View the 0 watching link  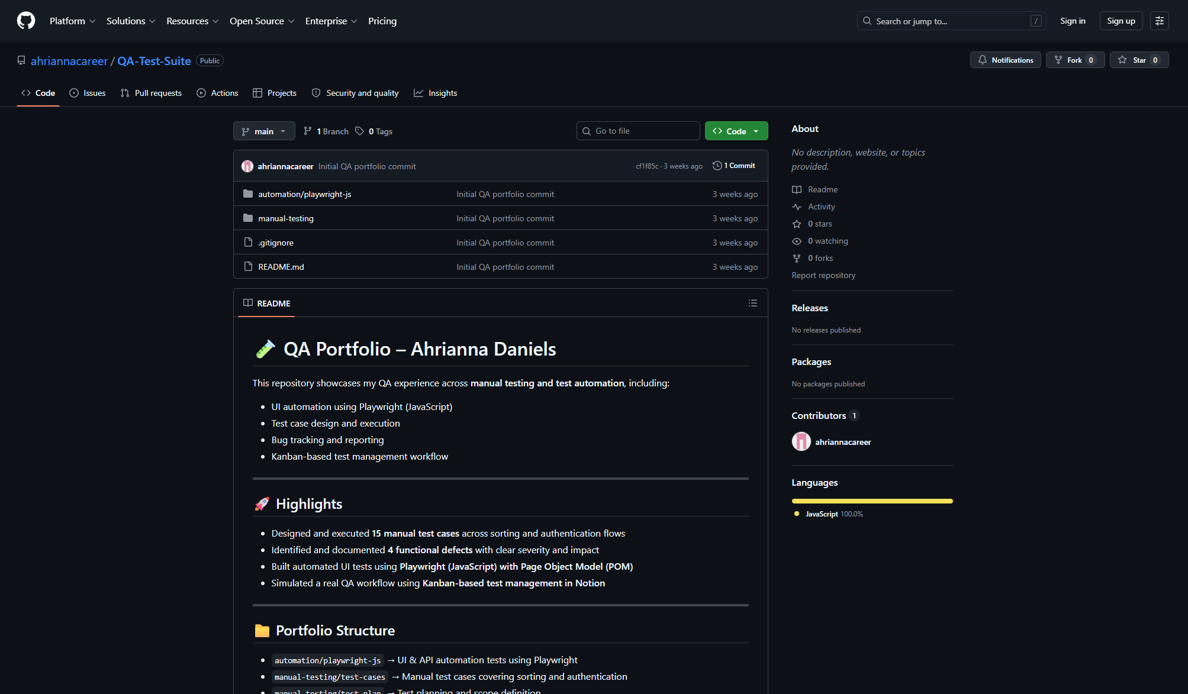pyautogui.click(x=820, y=241)
